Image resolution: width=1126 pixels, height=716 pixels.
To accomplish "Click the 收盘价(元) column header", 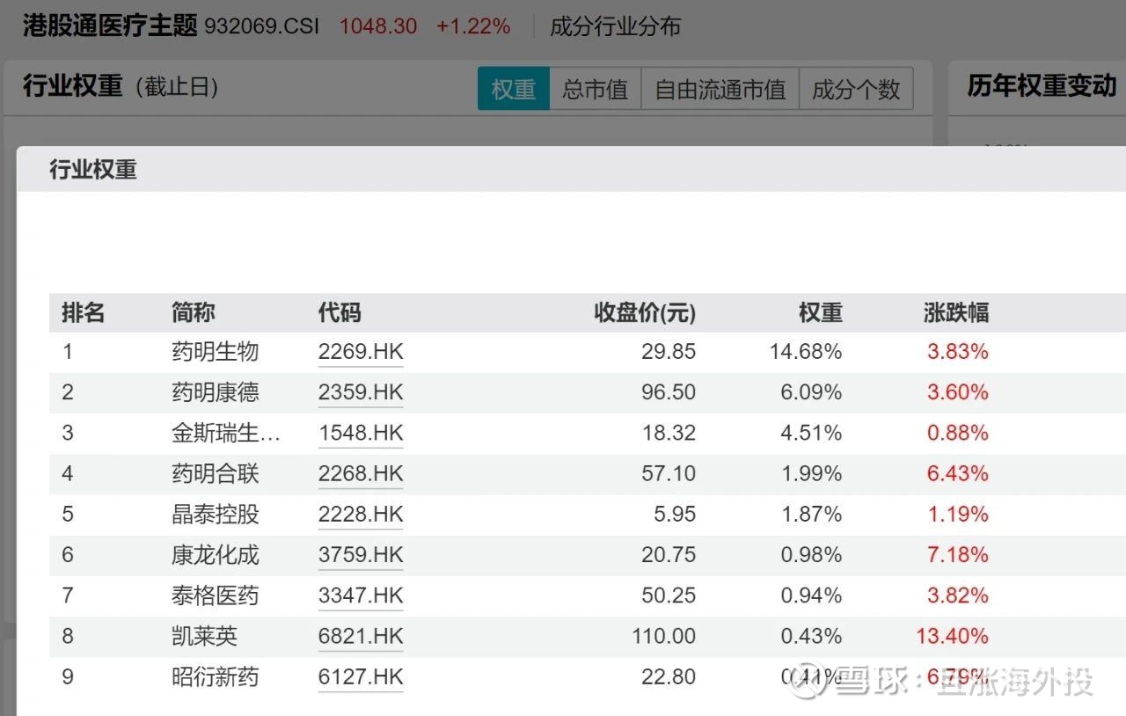I will (x=645, y=312).
